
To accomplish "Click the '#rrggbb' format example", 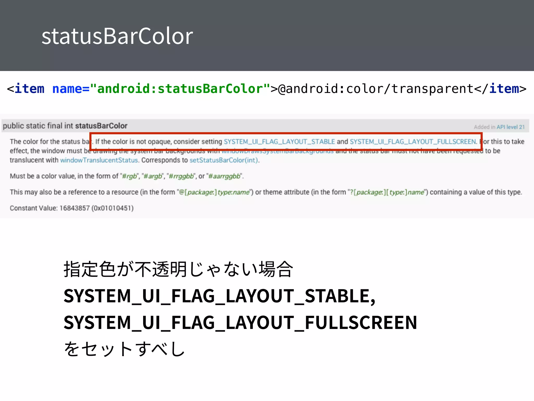I will coord(181,176).
